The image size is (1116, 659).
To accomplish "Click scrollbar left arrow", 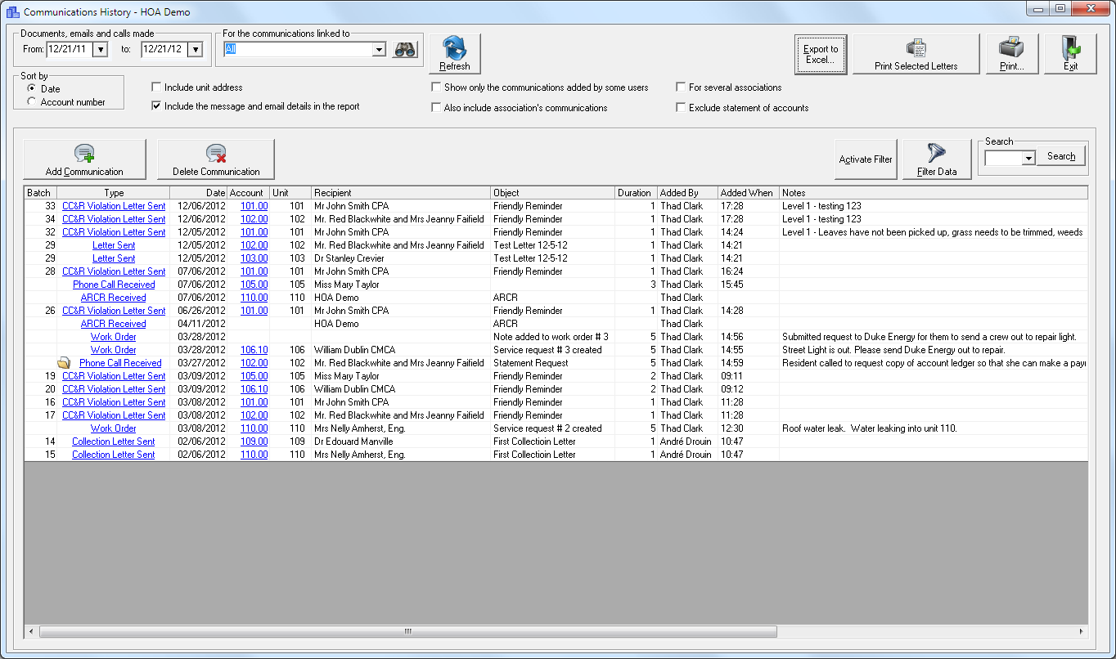I will click(32, 632).
